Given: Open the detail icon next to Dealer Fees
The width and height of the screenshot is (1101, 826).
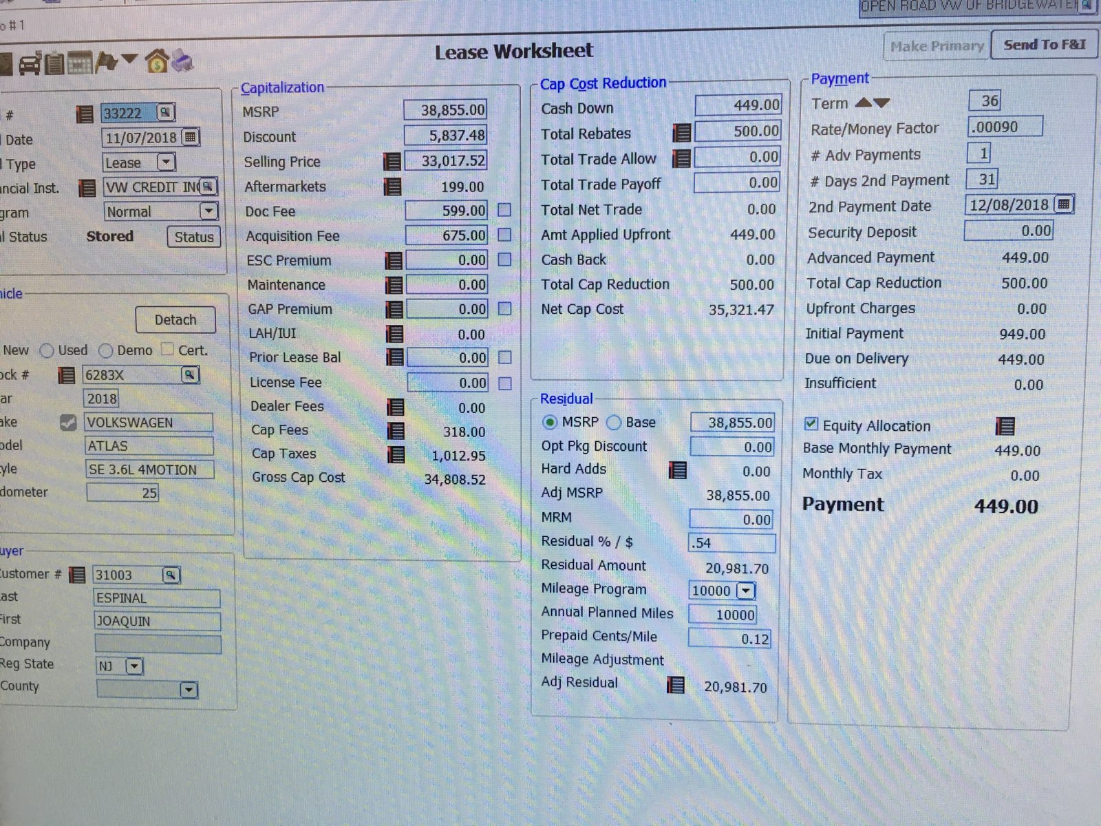Looking at the screenshot, I should click(x=396, y=407).
